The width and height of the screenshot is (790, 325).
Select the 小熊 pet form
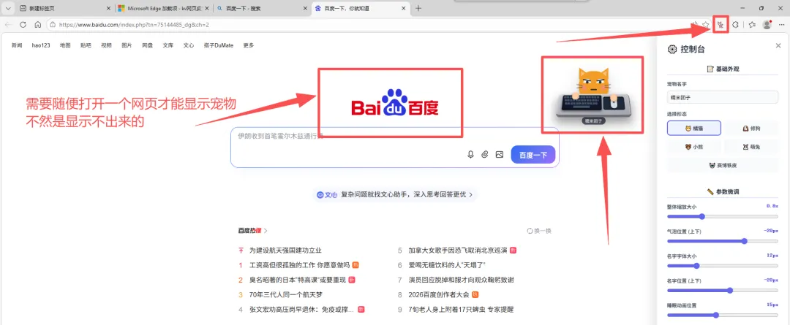pos(693,147)
